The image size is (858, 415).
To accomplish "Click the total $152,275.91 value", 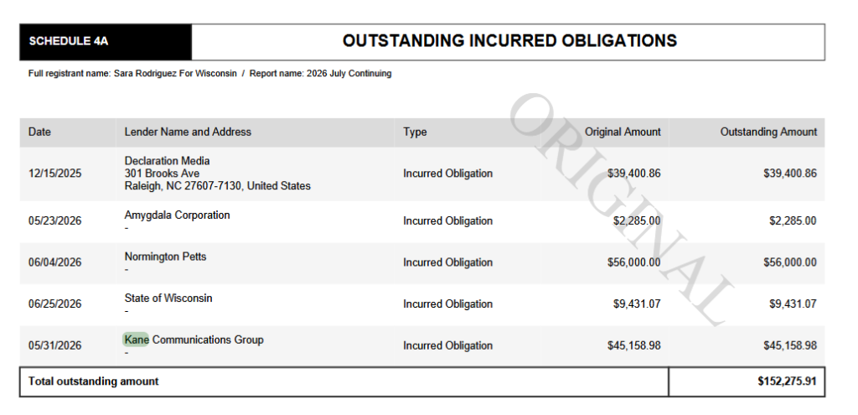I will [787, 381].
